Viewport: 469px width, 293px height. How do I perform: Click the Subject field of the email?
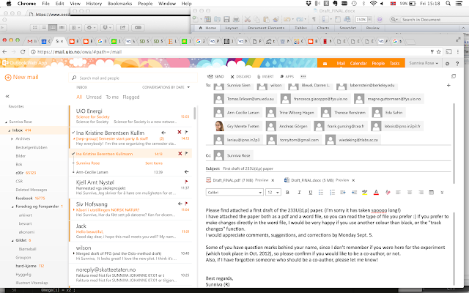point(328,168)
